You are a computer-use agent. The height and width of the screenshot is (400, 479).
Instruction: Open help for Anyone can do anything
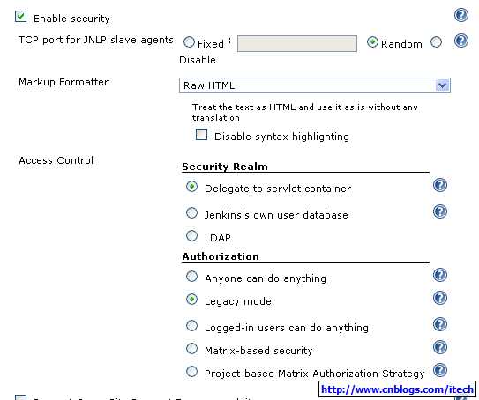pyautogui.click(x=440, y=275)
